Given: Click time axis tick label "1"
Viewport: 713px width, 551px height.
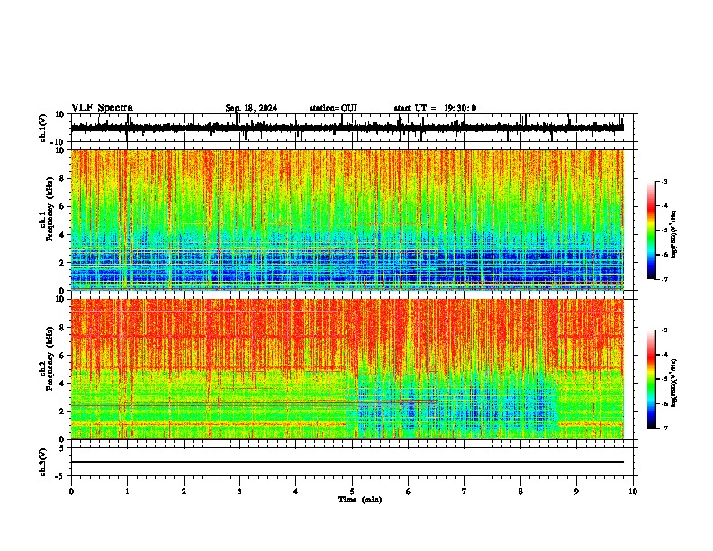Looking at the screenshot, I should [x=127, y=492].
